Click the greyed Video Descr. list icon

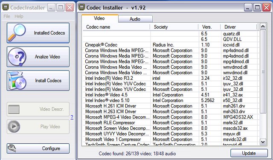click(x=14, y=109)
